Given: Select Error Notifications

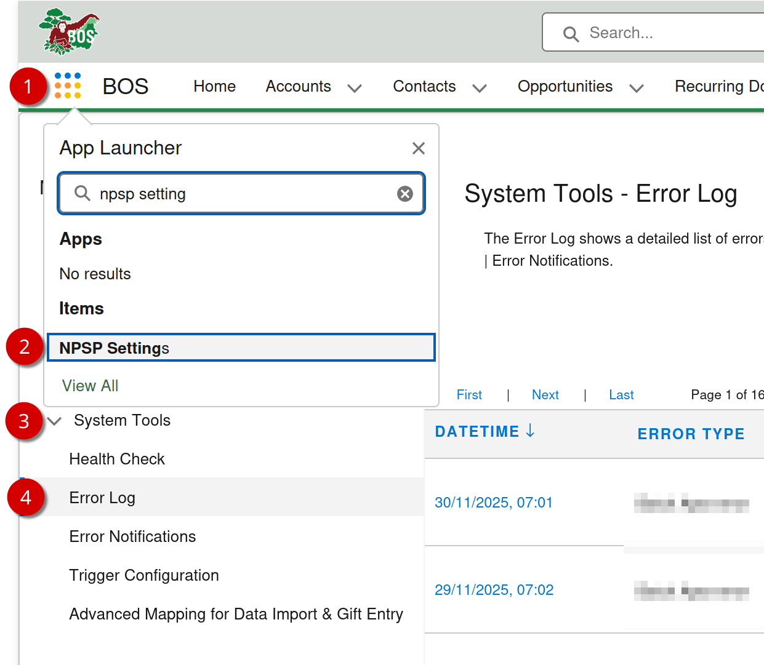Looking at the screenshot, I should point(132,536).
